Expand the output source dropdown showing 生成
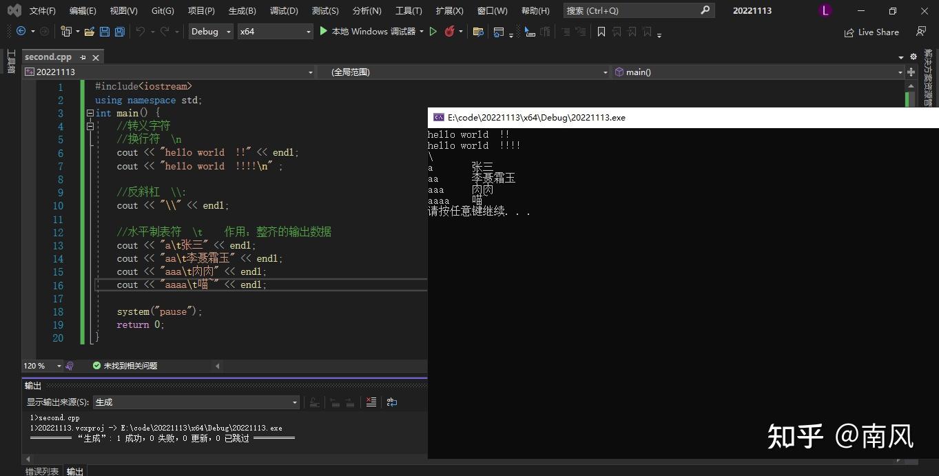This screenshot has width=939, height=476. (294, 402)
